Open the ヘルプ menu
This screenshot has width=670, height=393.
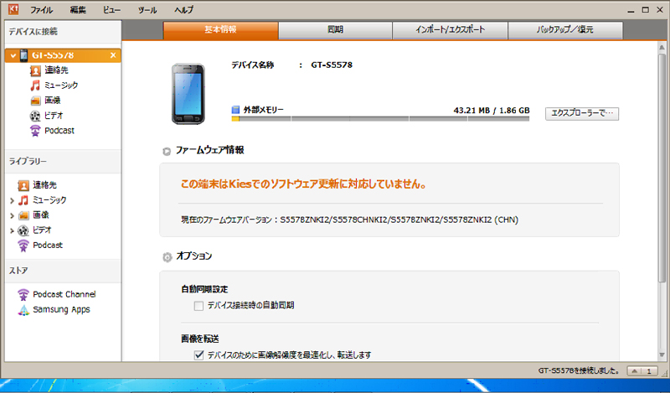183,9
